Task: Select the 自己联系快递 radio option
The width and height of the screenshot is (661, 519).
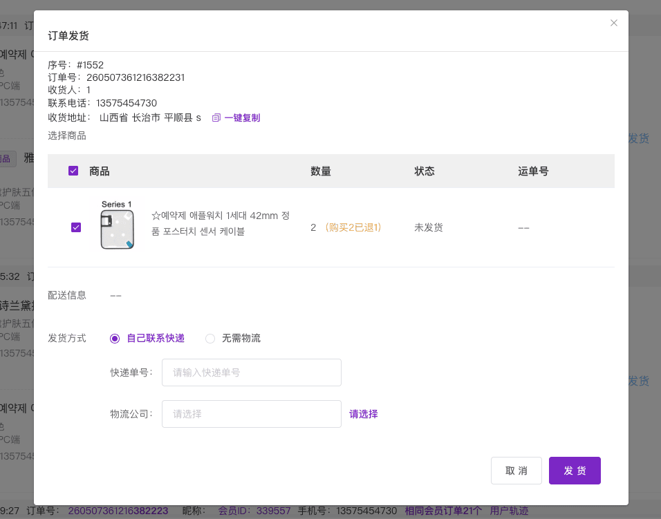Action: (115, 339)
